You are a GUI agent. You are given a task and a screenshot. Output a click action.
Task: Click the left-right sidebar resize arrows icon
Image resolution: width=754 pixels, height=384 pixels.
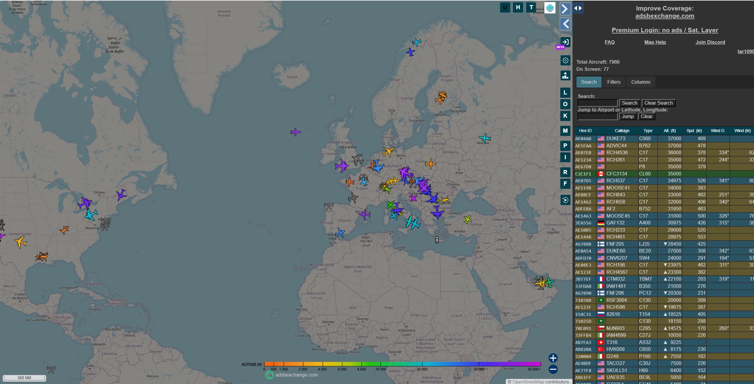tap(578, 8)
